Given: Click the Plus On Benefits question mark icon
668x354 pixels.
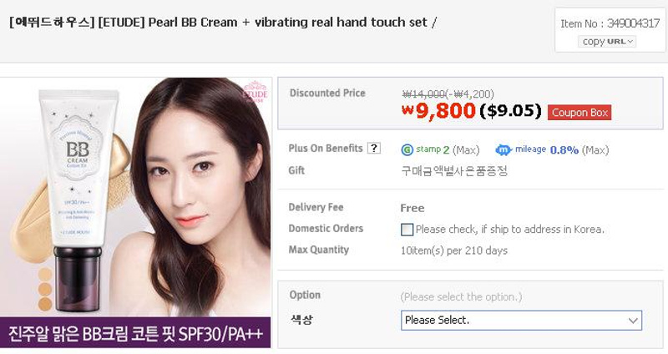Looking at the screenshot, I should 373,149.
